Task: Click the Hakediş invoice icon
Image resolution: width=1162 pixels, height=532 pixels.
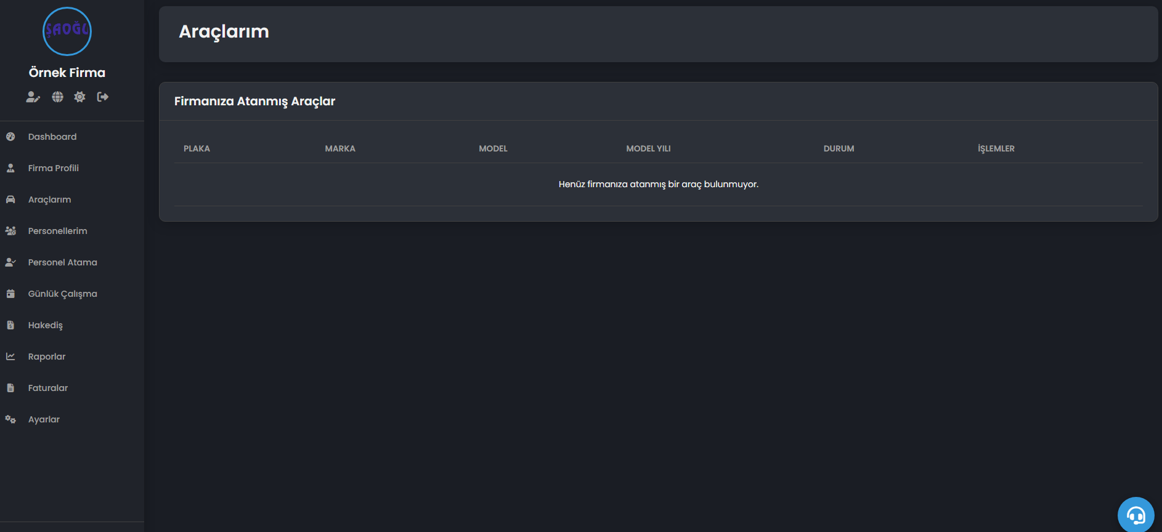Action: pos(10,325)
